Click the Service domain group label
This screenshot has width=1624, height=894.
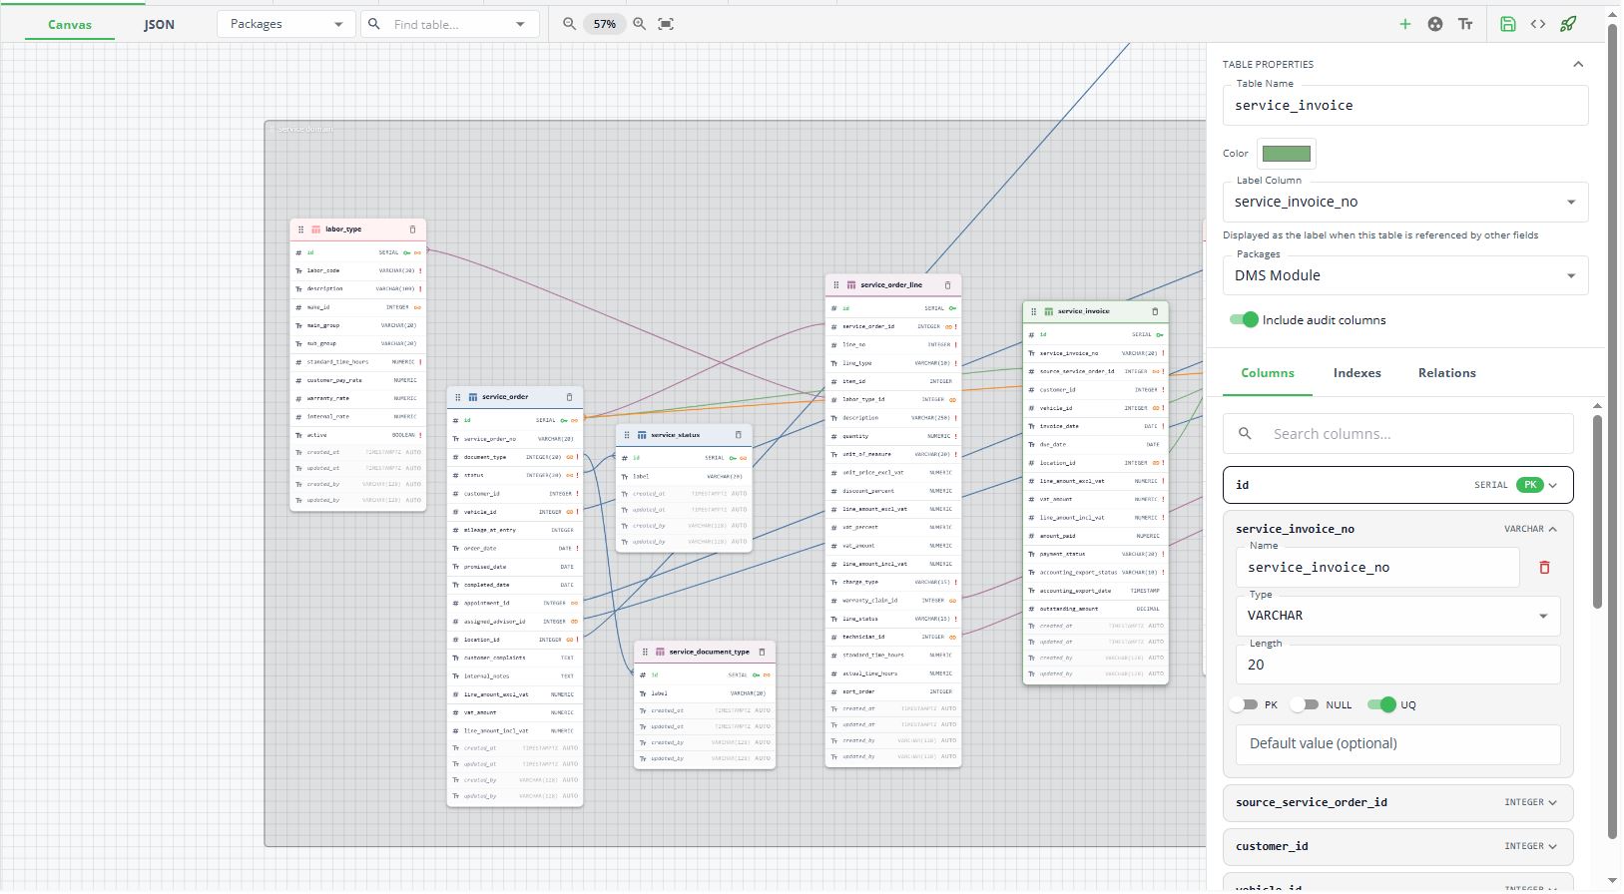pyautogui.click(x=304, y=129)
